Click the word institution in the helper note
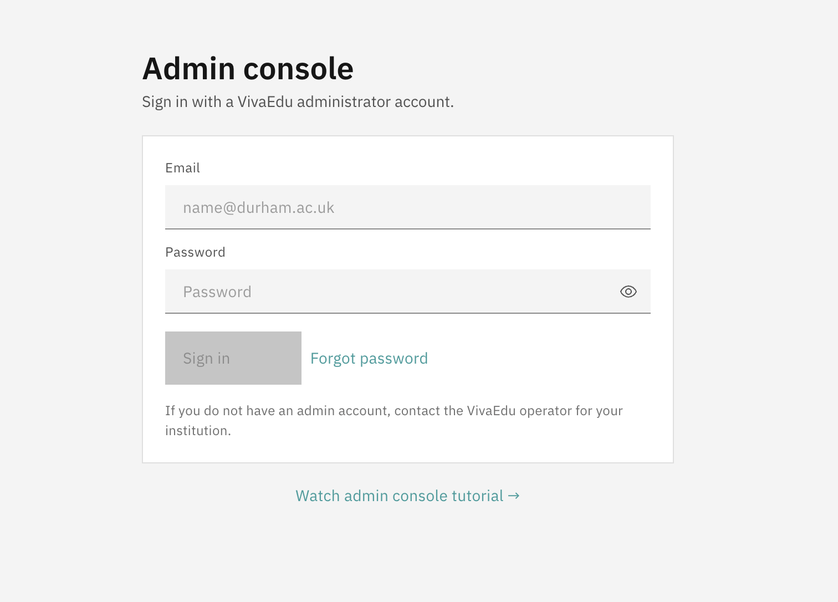838x602 pixels. pyautogui.click(x=197, y=431)
